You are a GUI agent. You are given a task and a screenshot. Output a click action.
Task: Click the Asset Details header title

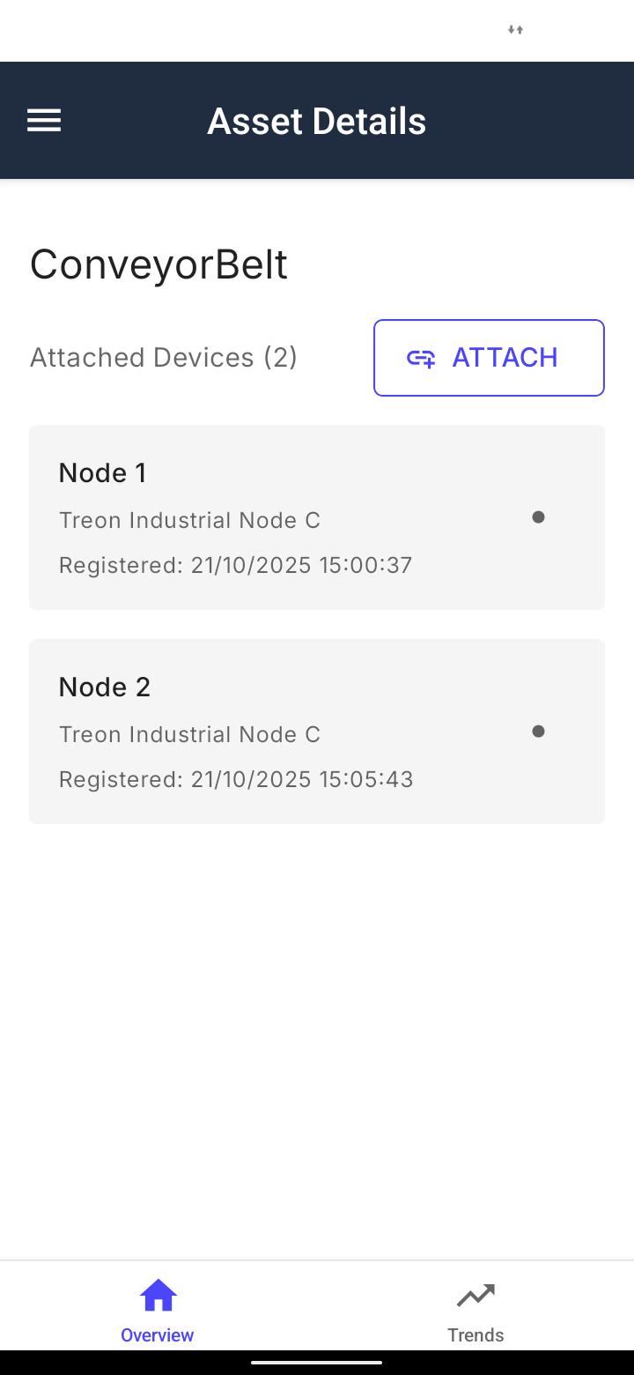pyautogui.click(x=316, y=121)
